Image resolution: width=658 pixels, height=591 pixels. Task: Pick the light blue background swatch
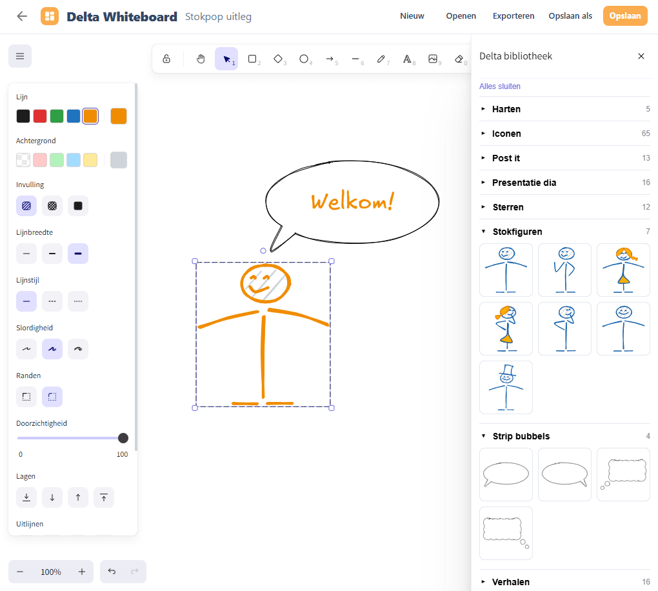[74, 160]
